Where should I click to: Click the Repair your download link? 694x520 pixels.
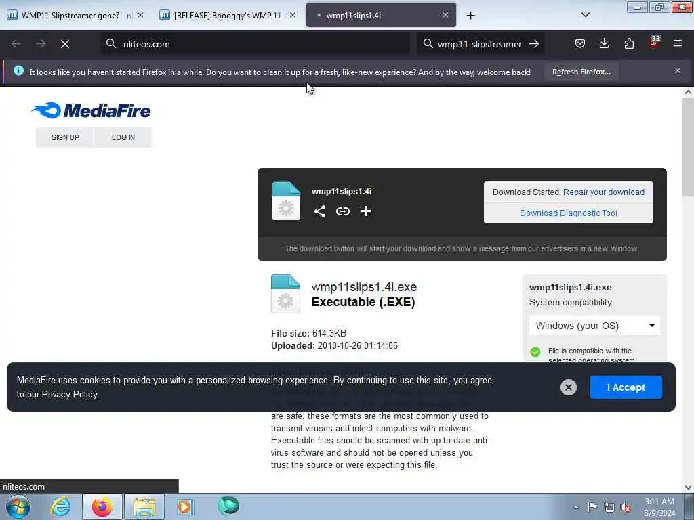point(604,192)
